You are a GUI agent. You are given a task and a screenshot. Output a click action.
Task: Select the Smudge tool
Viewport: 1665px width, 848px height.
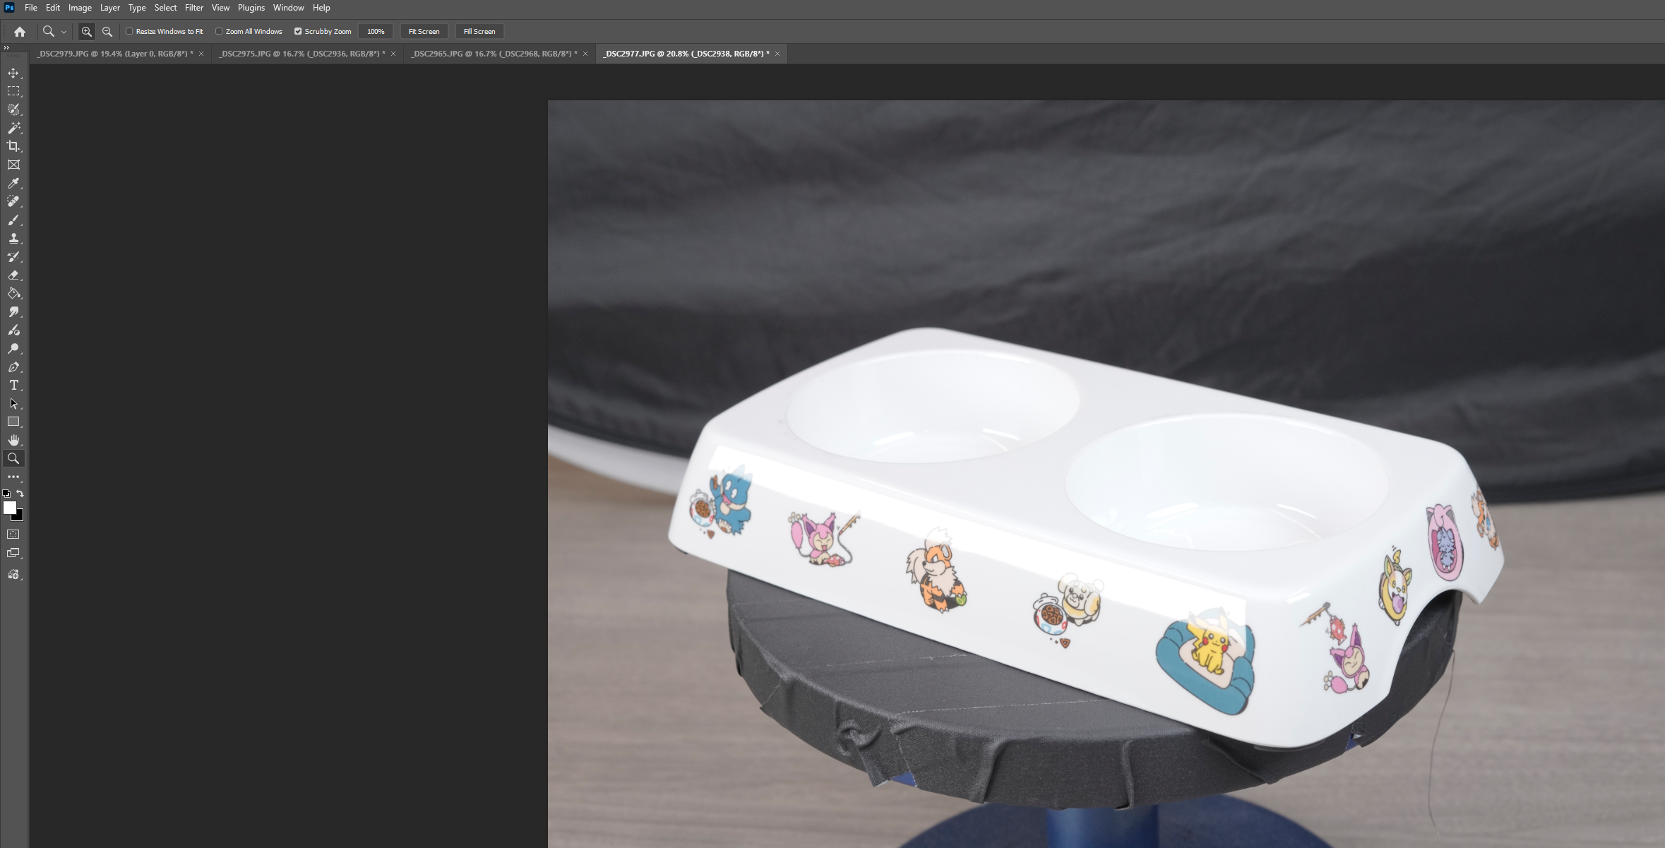tap(13, 312)
